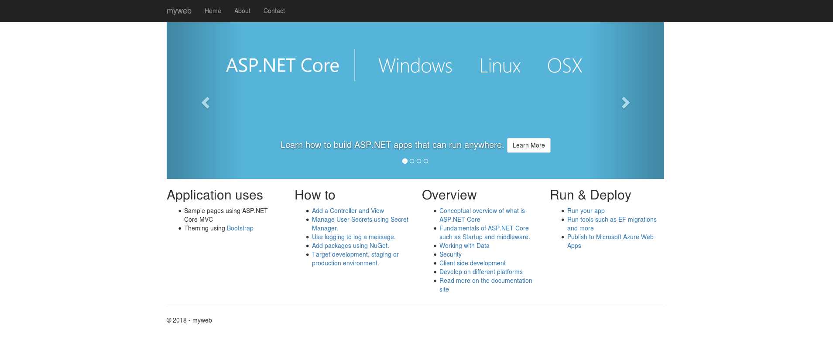Advance to next carousel slide arrow
The image size is (833, 340).
click(x=625, y=103)
